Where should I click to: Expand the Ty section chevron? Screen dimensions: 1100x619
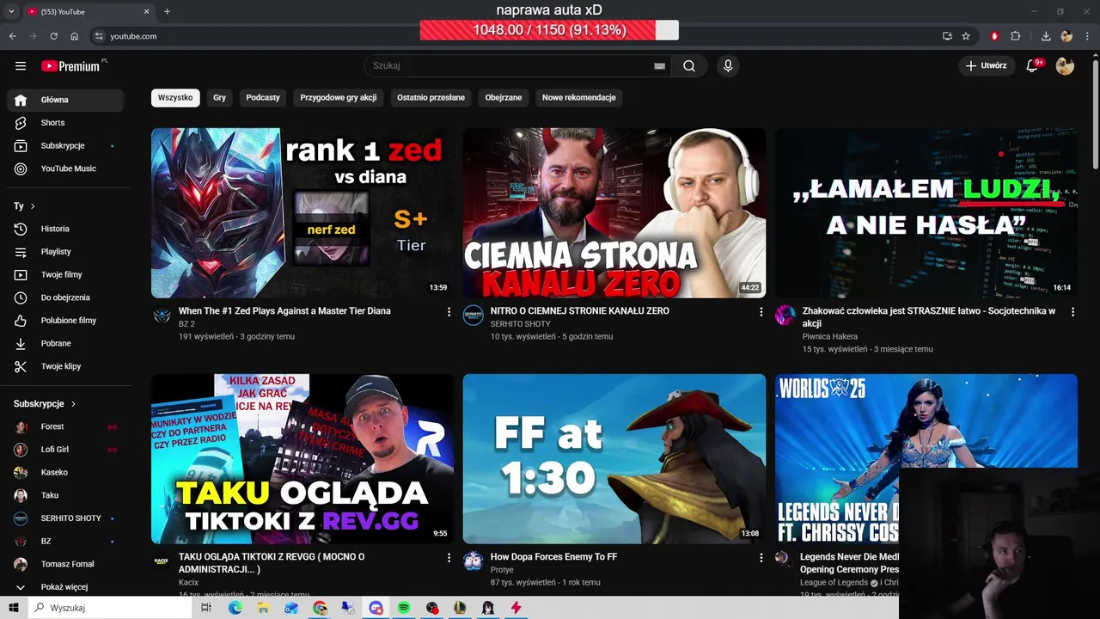click(x=33, y=206)
